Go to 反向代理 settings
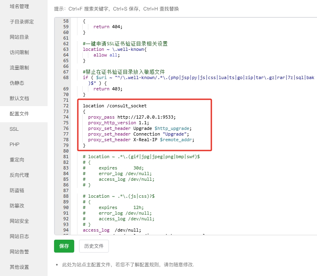 tap(19, 175)
